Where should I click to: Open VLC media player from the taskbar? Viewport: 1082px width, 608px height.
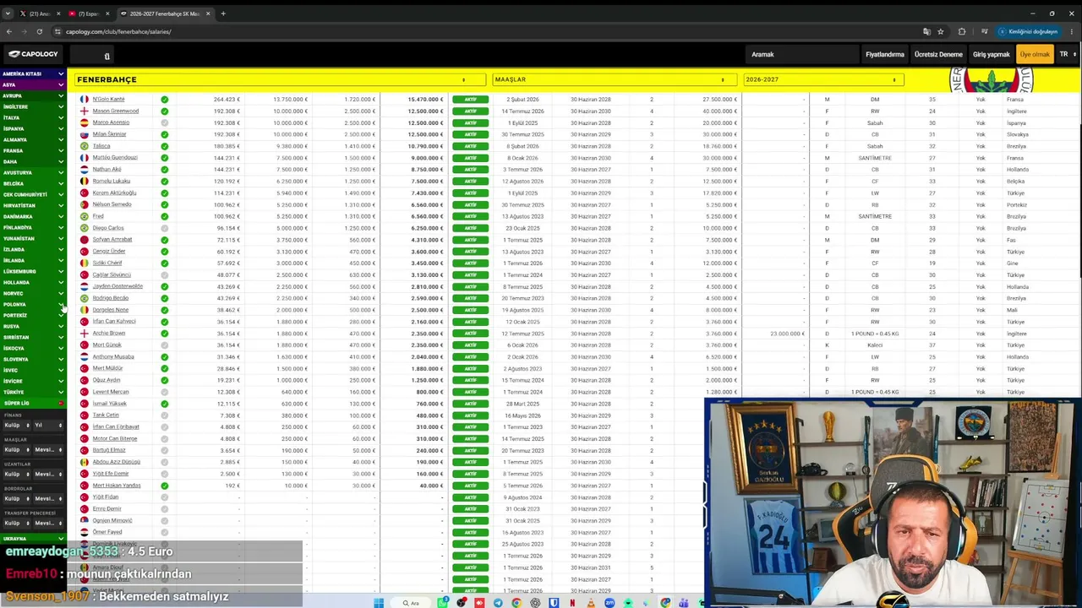tap(591, 603)
